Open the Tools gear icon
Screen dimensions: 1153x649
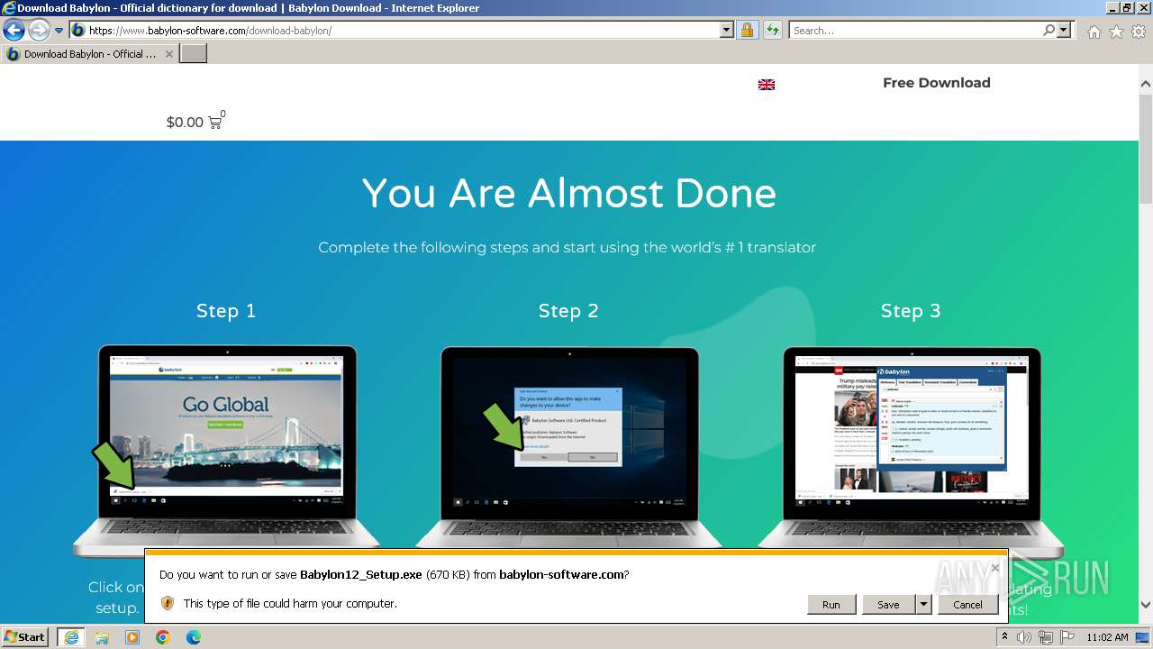point(1139,32)
